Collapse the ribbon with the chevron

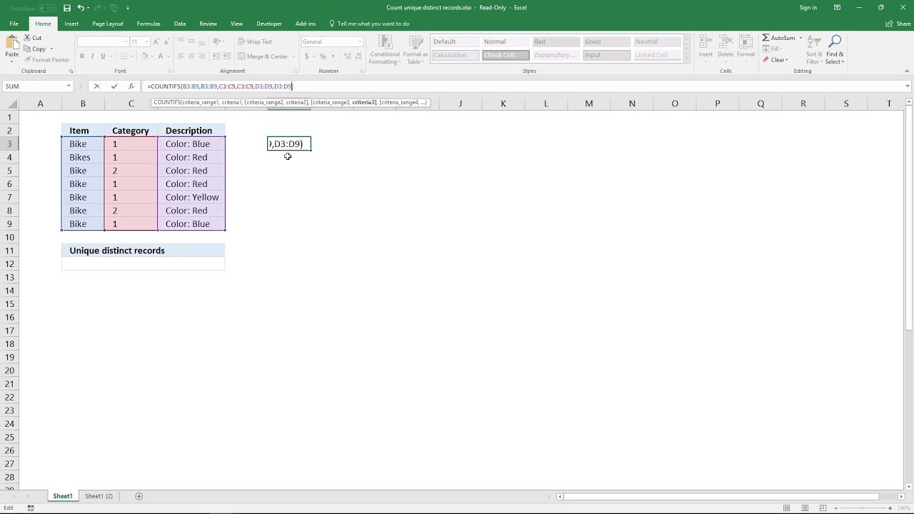908,71
